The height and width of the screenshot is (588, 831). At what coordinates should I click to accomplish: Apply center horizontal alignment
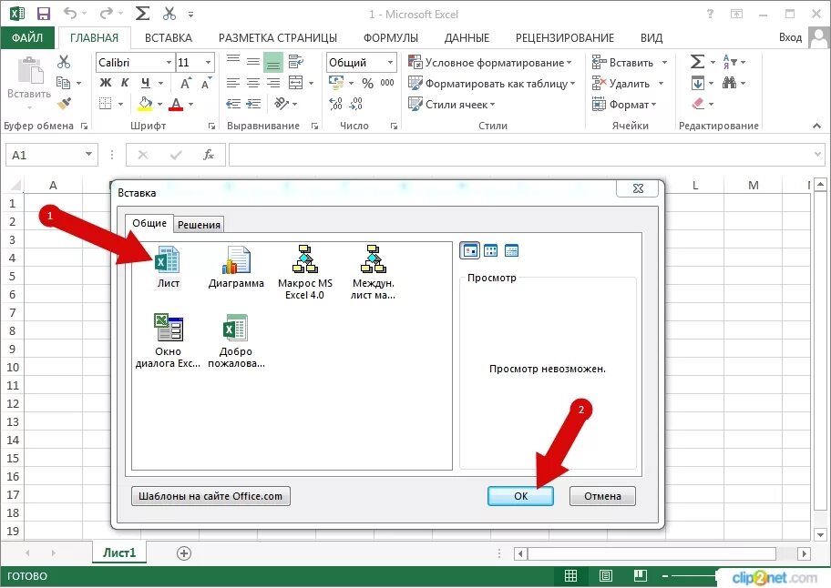tap(253, 83)
